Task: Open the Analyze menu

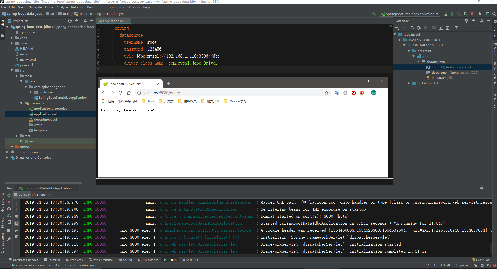Action: point(62,7)
